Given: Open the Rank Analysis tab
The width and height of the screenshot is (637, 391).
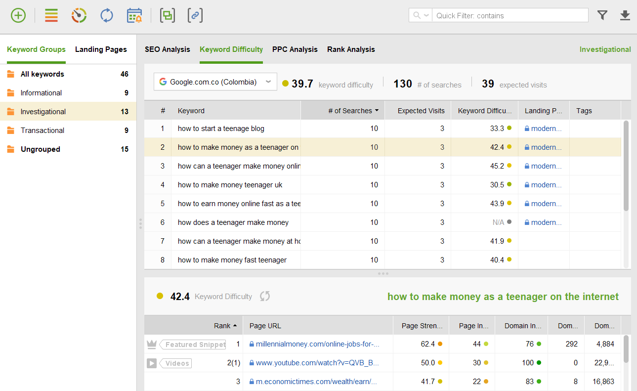Looking at the screenshot, I should point(351,49).
